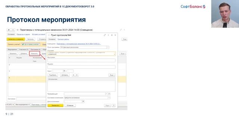Click the help question mark button
The width and height of the screenshot is (239, 134).
pos(114,105)
